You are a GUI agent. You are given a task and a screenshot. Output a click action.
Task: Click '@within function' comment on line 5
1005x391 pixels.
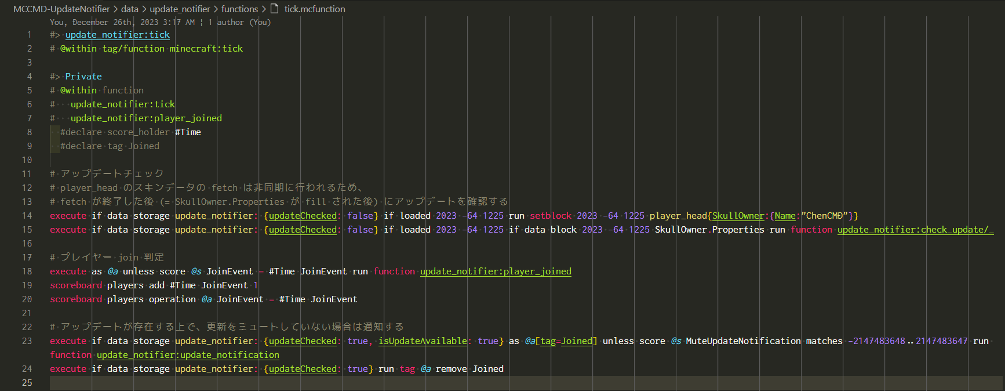point(102,90)
